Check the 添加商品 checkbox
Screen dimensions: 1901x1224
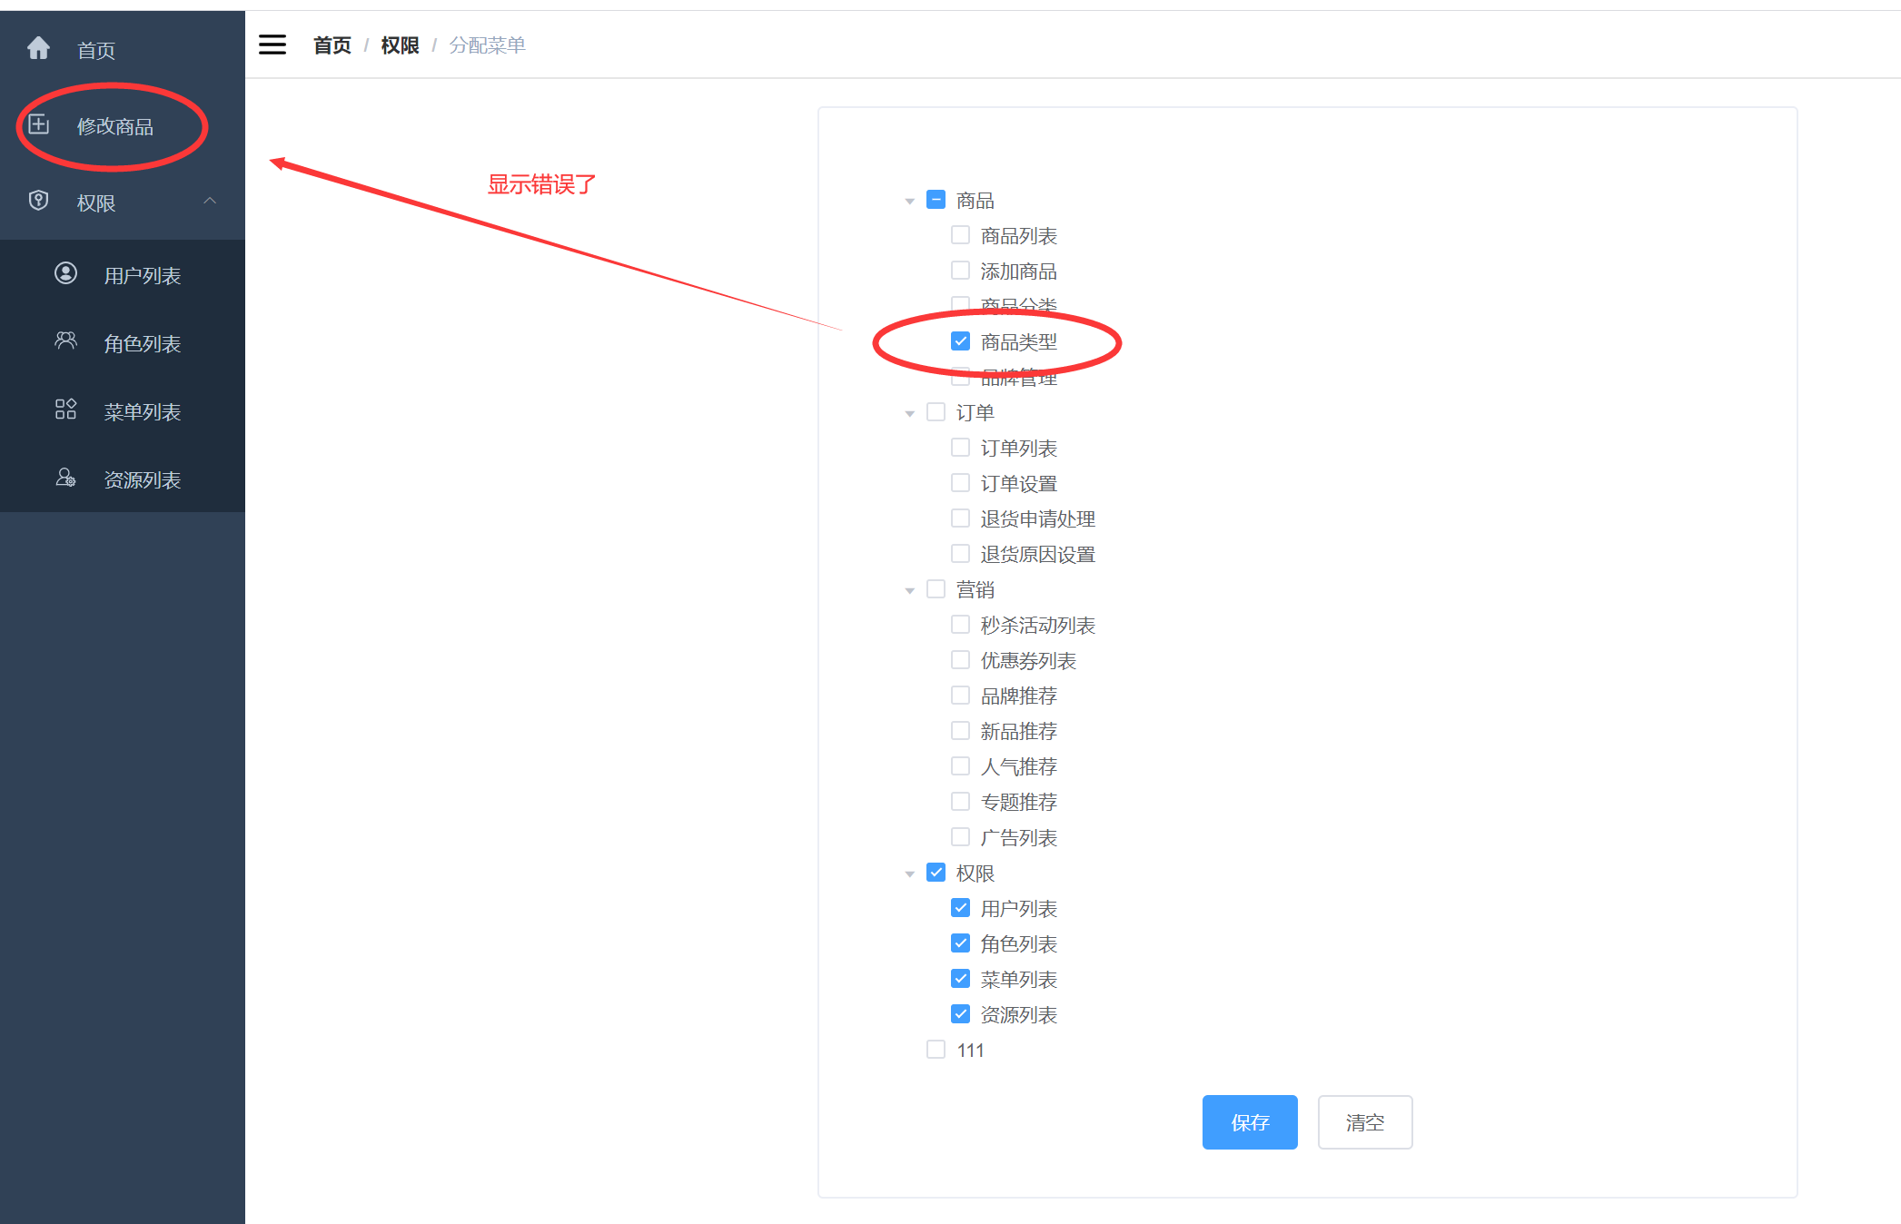[960, 271]
